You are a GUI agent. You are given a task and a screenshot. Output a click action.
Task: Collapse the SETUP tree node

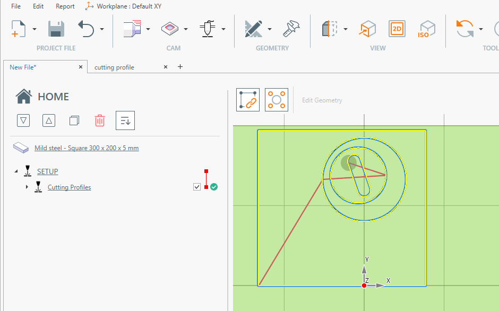point(16,171)
